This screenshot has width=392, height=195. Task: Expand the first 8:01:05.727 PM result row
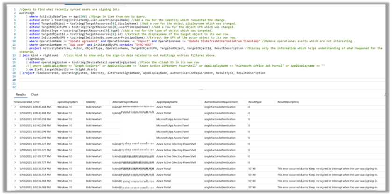pos(15,144)
